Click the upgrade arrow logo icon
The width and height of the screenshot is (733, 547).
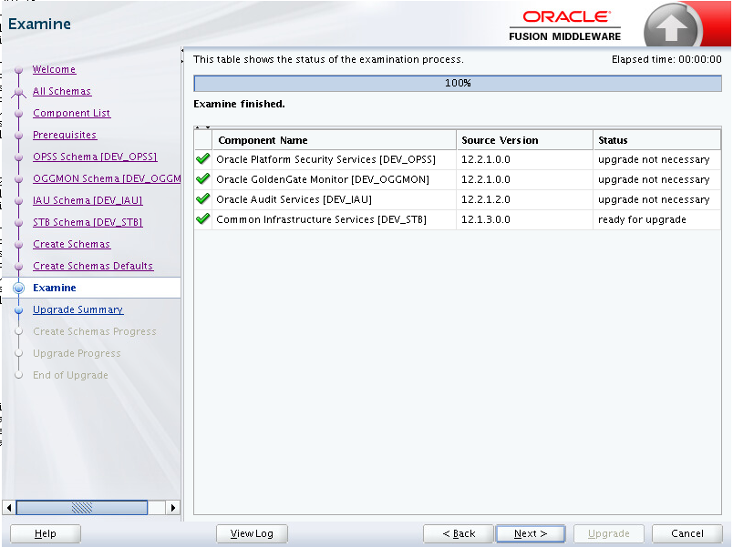click(x=671, y=26)
